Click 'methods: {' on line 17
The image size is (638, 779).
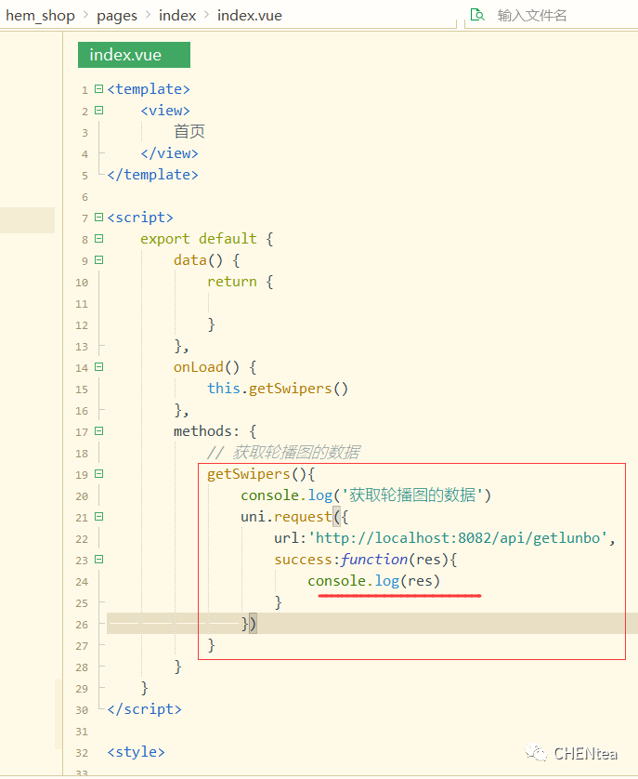pyautogui.click(x=215, y=431)
